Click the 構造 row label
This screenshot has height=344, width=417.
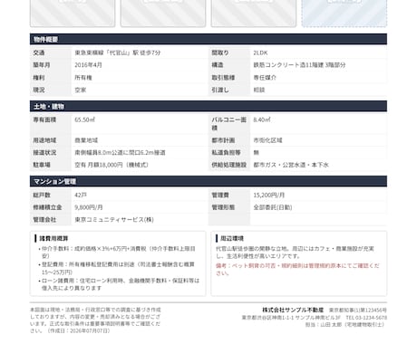point(218,65)
